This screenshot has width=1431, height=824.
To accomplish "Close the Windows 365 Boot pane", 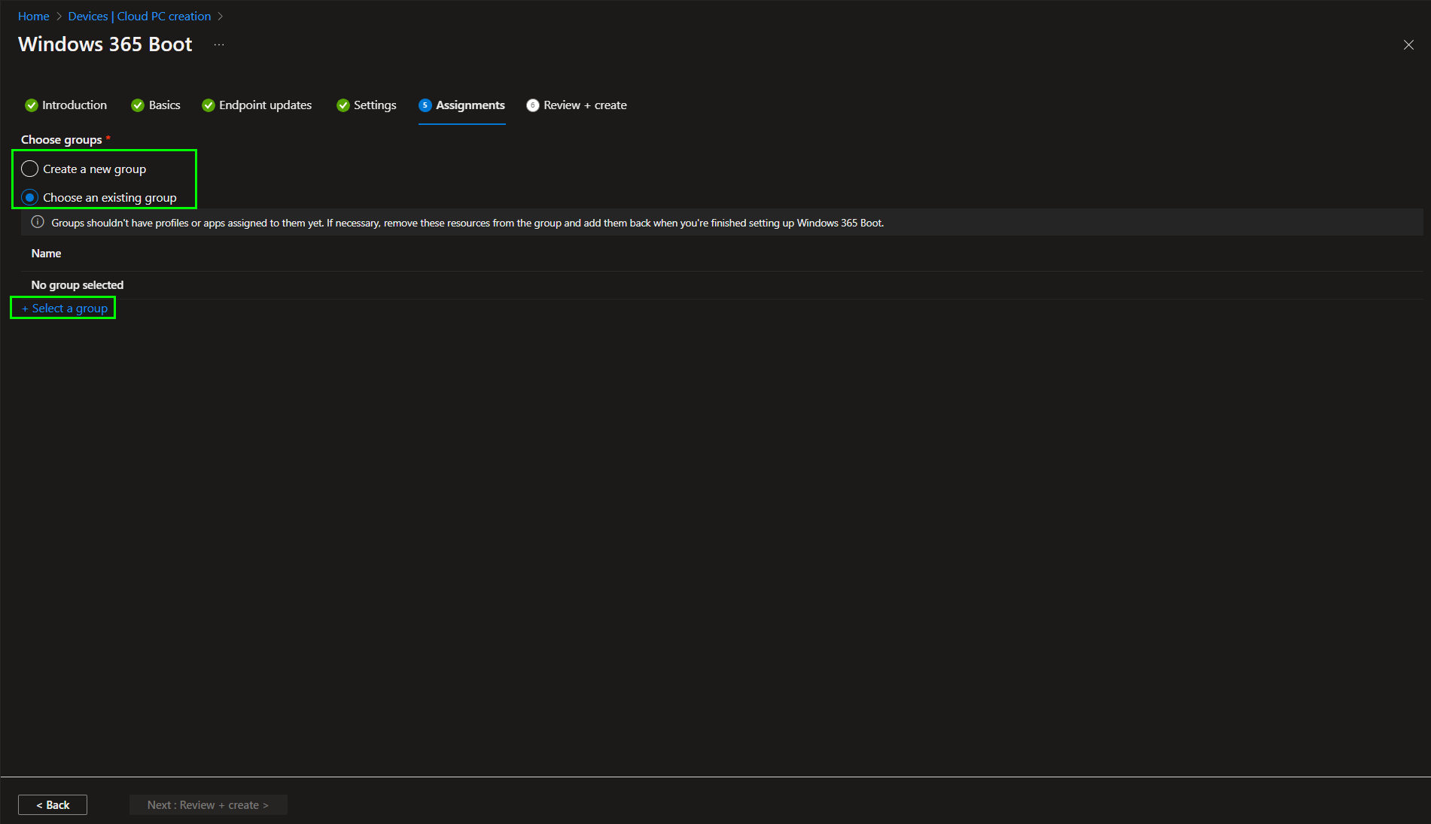I will point(1408,45).
